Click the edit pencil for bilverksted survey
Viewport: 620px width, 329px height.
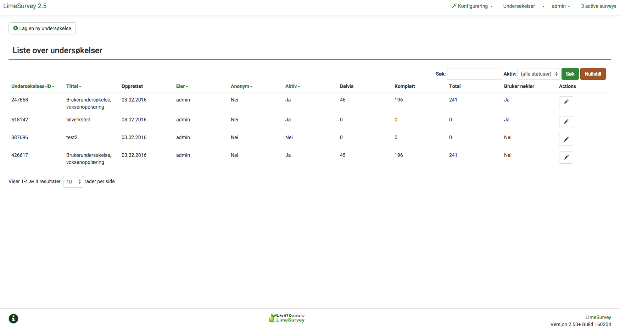566,122
